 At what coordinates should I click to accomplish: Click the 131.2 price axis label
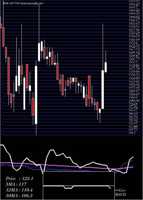click(x=133, y=43)
